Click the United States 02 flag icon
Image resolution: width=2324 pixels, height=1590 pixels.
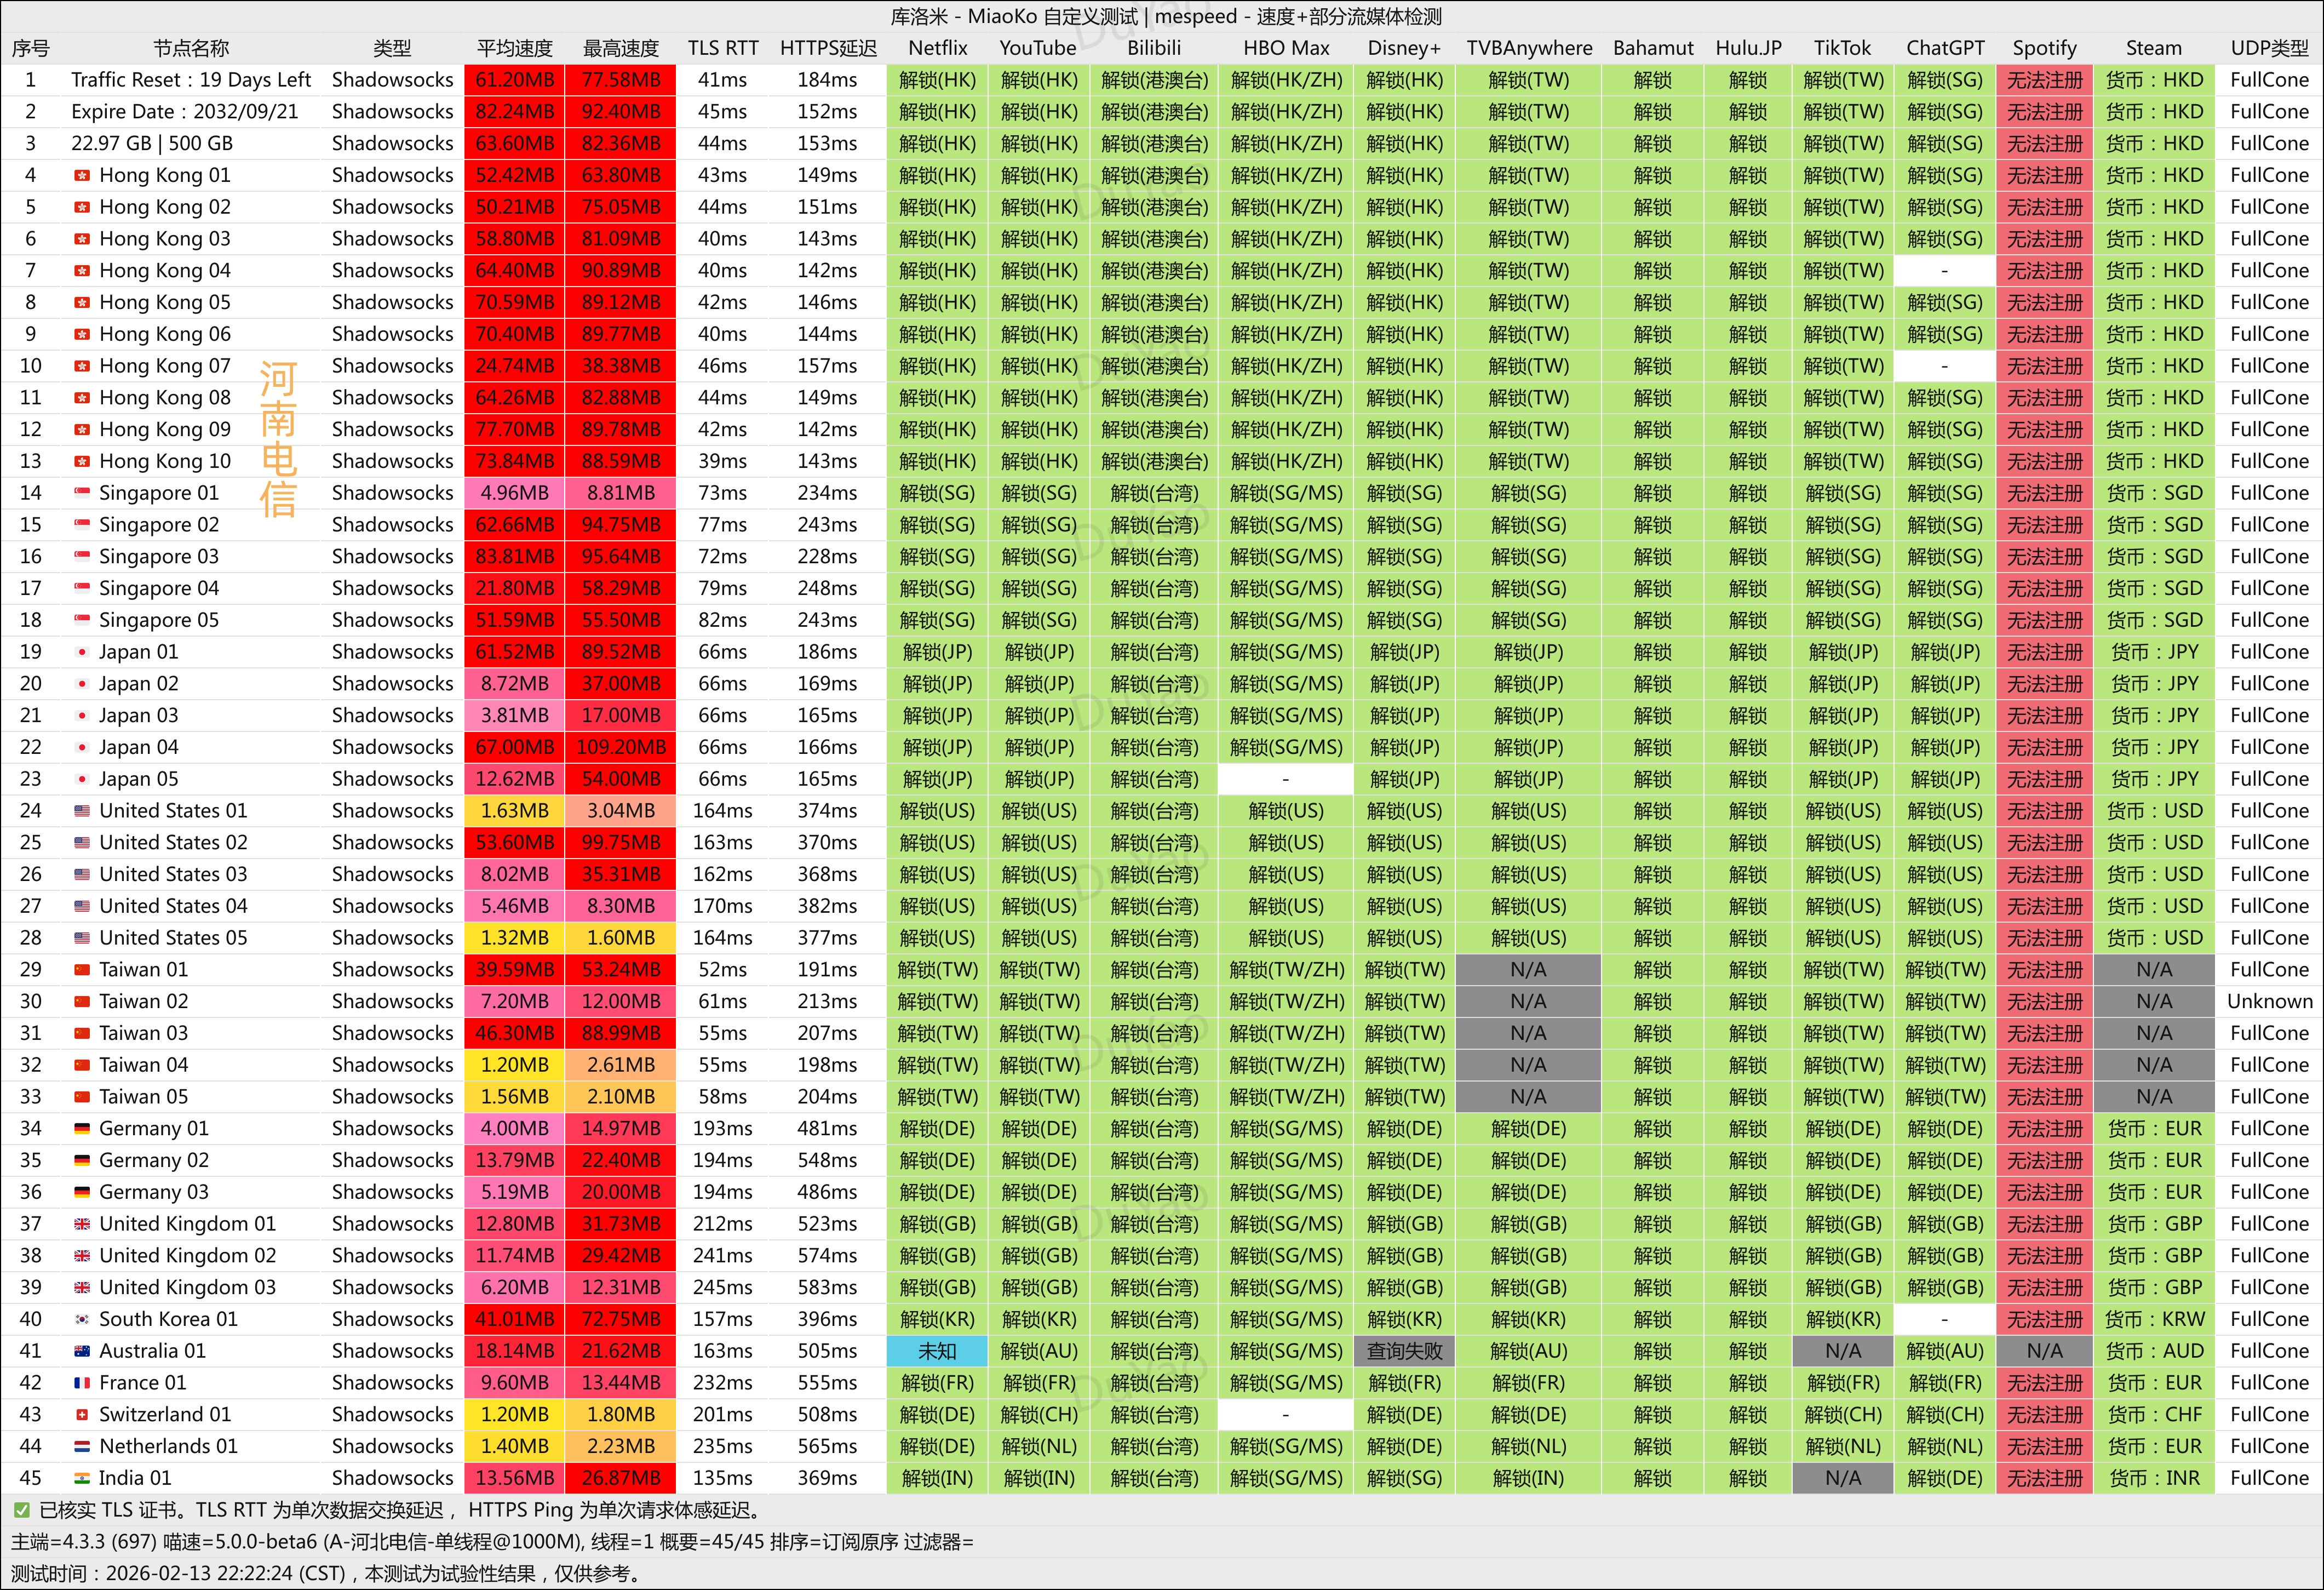pos(82,843)
